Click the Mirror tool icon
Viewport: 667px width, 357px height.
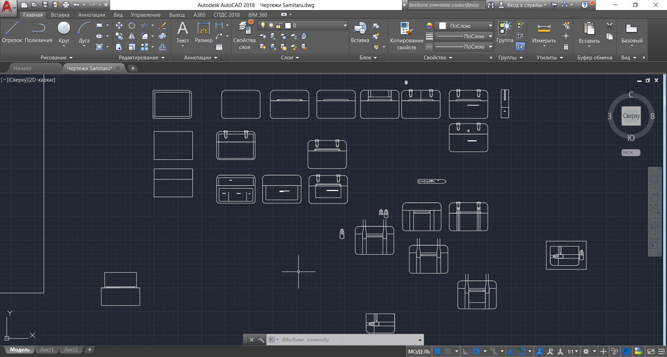tap(132, 36)
